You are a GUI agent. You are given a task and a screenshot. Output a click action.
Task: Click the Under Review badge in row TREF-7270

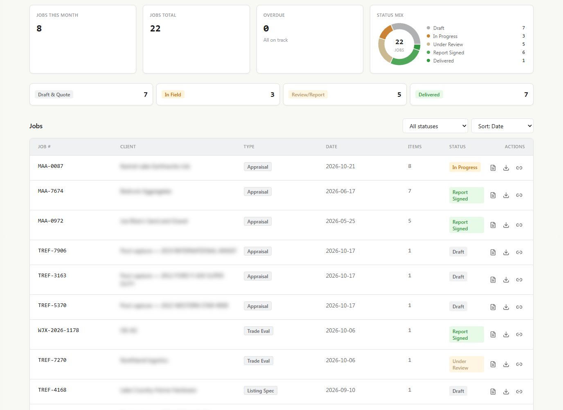[x=466, y=364]
